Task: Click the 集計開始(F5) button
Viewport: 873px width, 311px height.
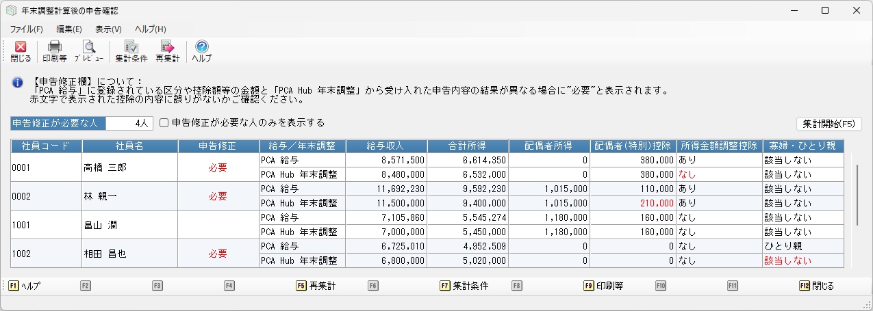Action: point(828,124)
